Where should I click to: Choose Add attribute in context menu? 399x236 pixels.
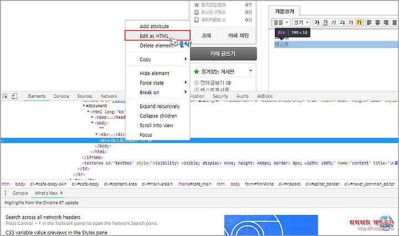click(158, 26)
